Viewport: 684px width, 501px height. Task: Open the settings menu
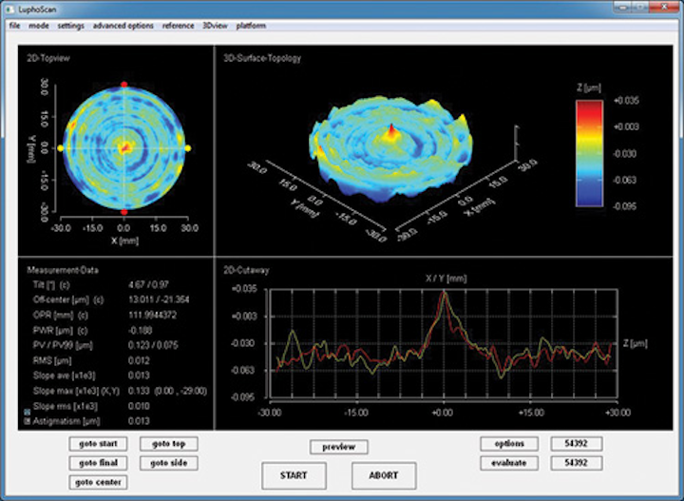click(70, 26)
